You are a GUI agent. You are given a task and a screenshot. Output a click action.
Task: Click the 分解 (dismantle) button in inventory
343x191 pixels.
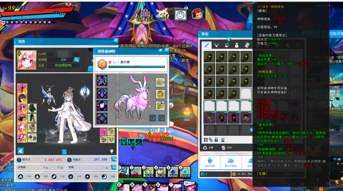coord(208,148)
